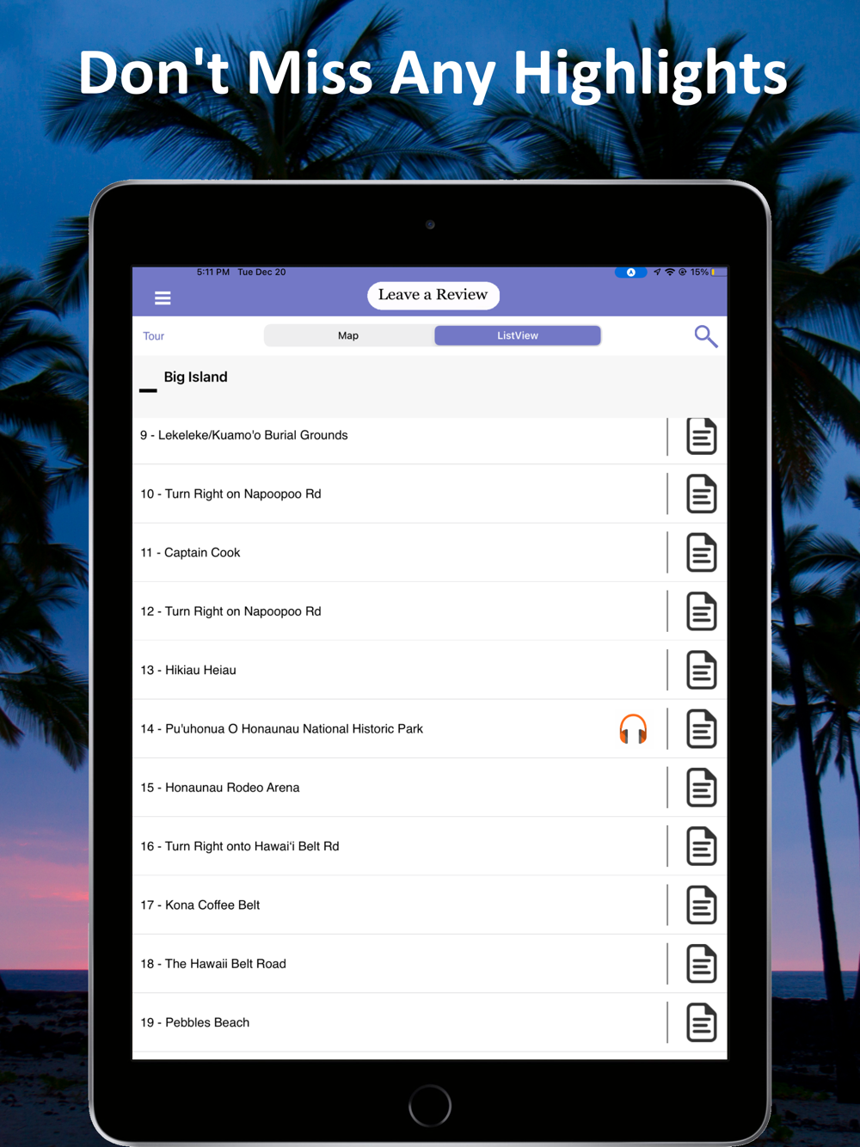Select '11 - Captain Cook' row
The width and height of the screenshot is (860, 1147).
coord(429,553)
